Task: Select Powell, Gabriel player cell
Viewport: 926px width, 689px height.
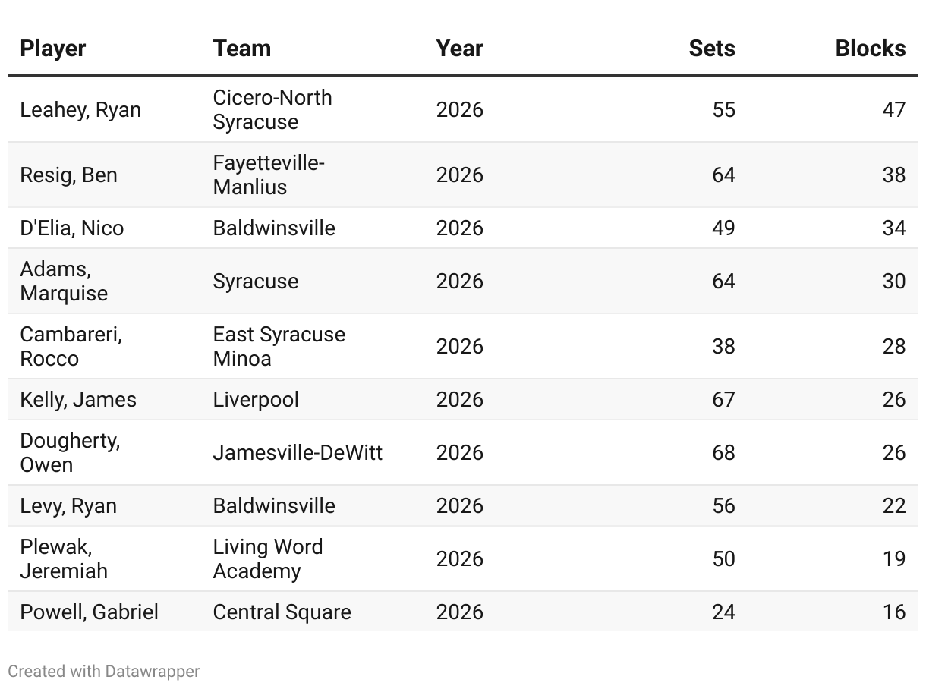Action: [89, 612]
